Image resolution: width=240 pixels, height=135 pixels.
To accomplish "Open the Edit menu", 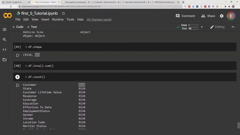I will tap(26, 19).
